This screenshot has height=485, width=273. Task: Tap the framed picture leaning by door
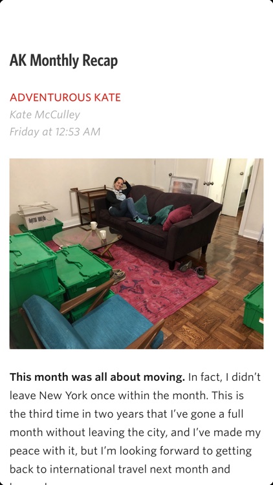click(183, 186)
